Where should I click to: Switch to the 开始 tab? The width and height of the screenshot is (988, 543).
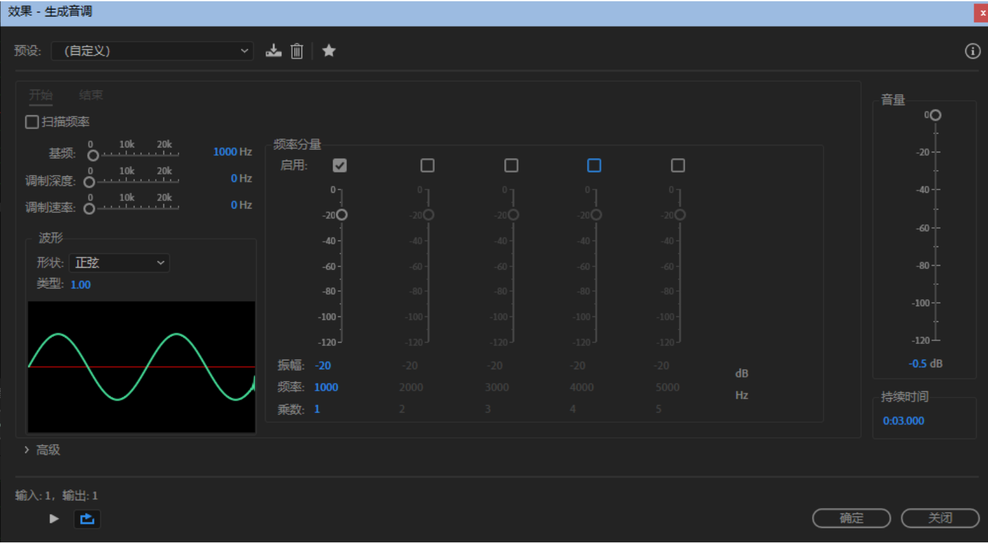41,95
